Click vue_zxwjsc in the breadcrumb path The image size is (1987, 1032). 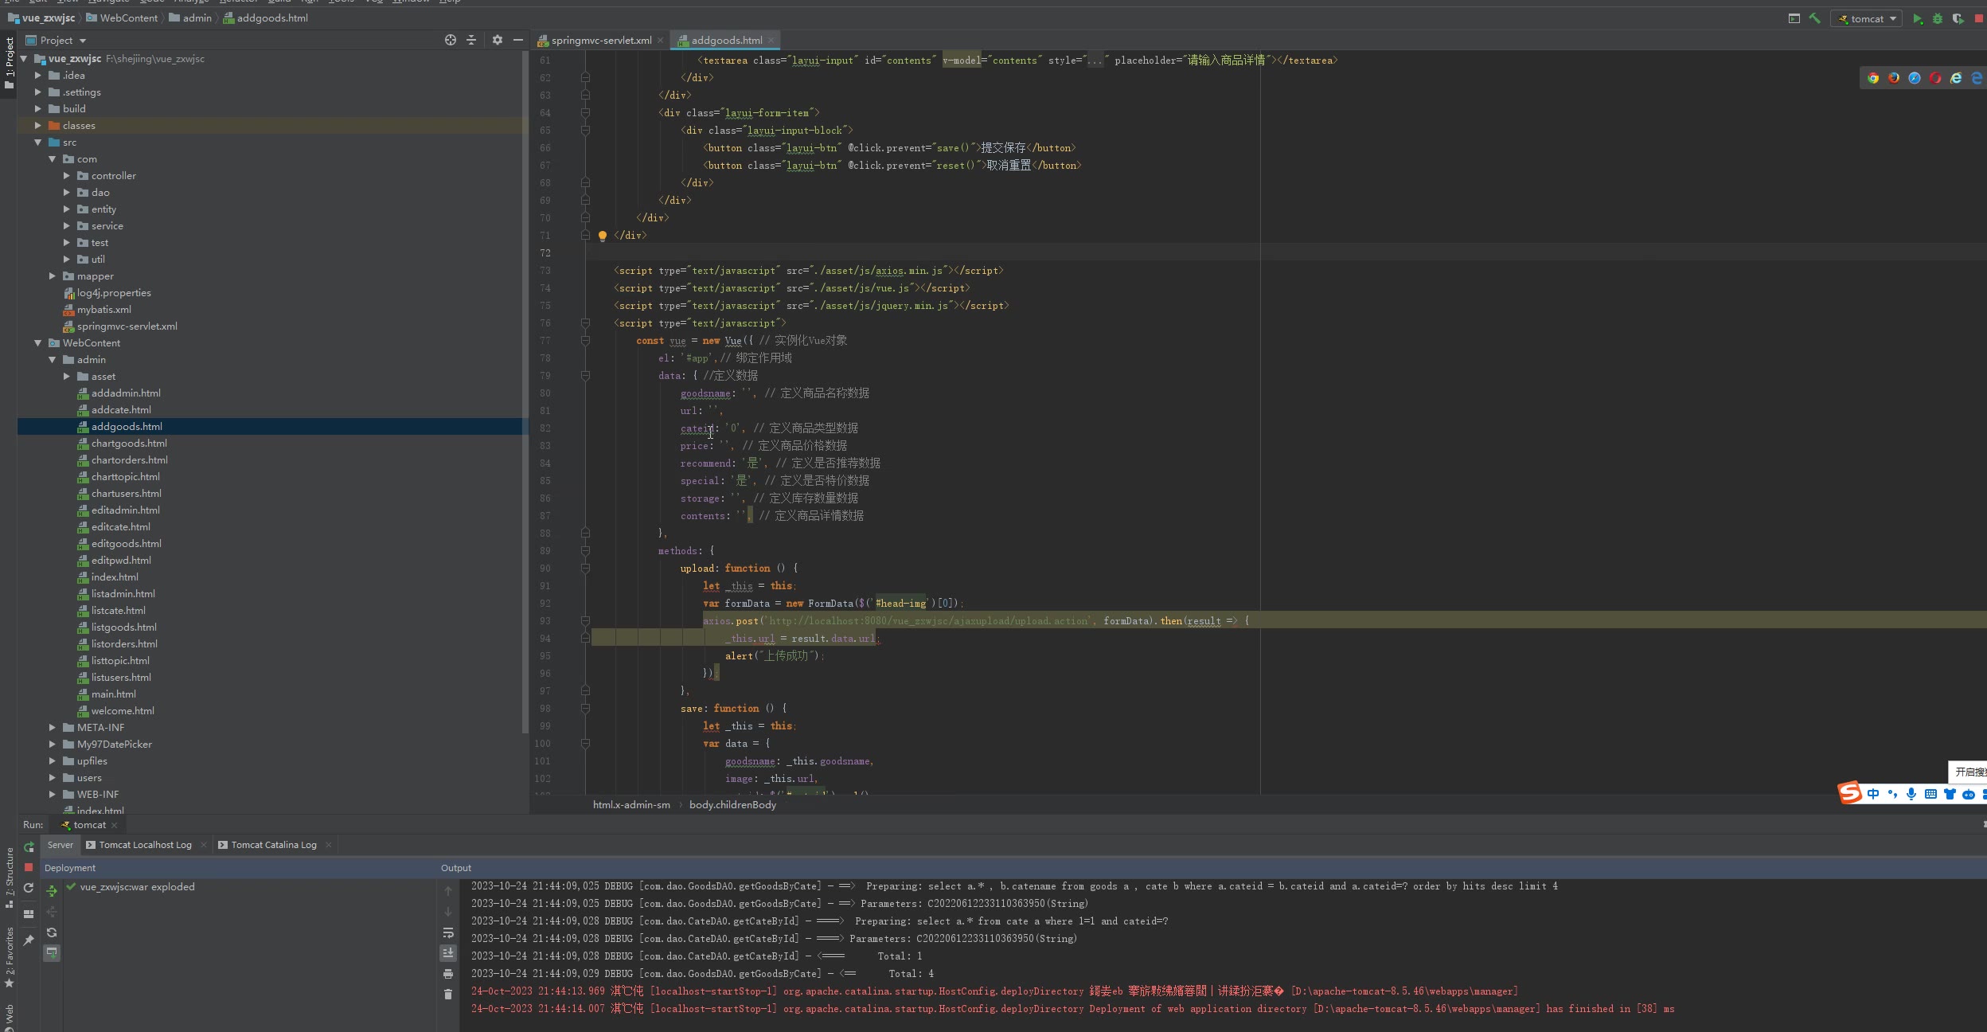tap(41, 18)
